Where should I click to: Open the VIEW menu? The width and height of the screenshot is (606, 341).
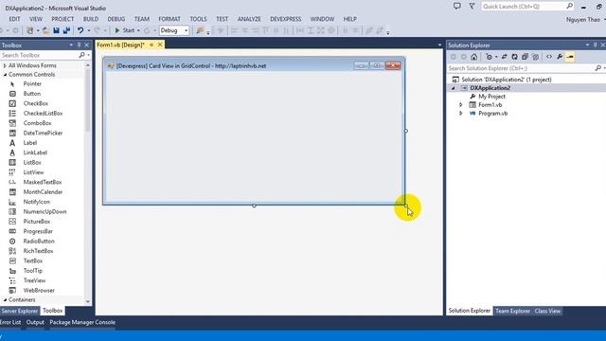pyautogui.click(x=36, y=19)
